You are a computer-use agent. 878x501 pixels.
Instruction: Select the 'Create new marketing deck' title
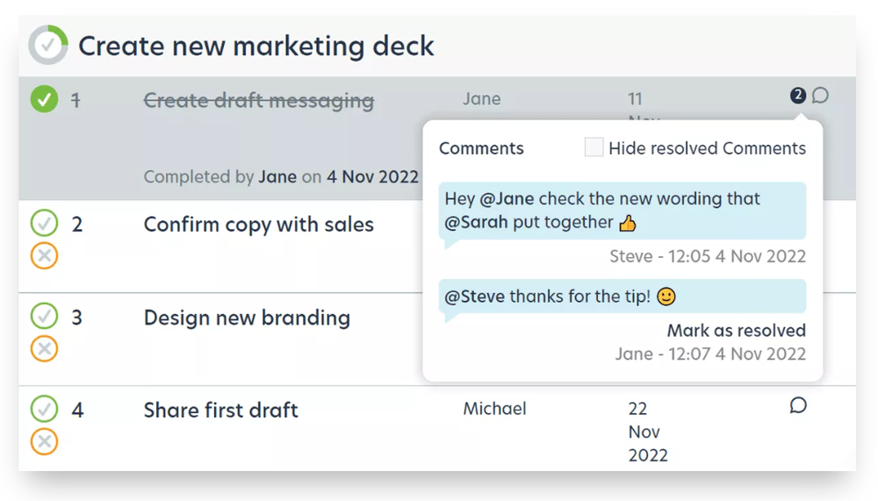click(x=255, y=46)
